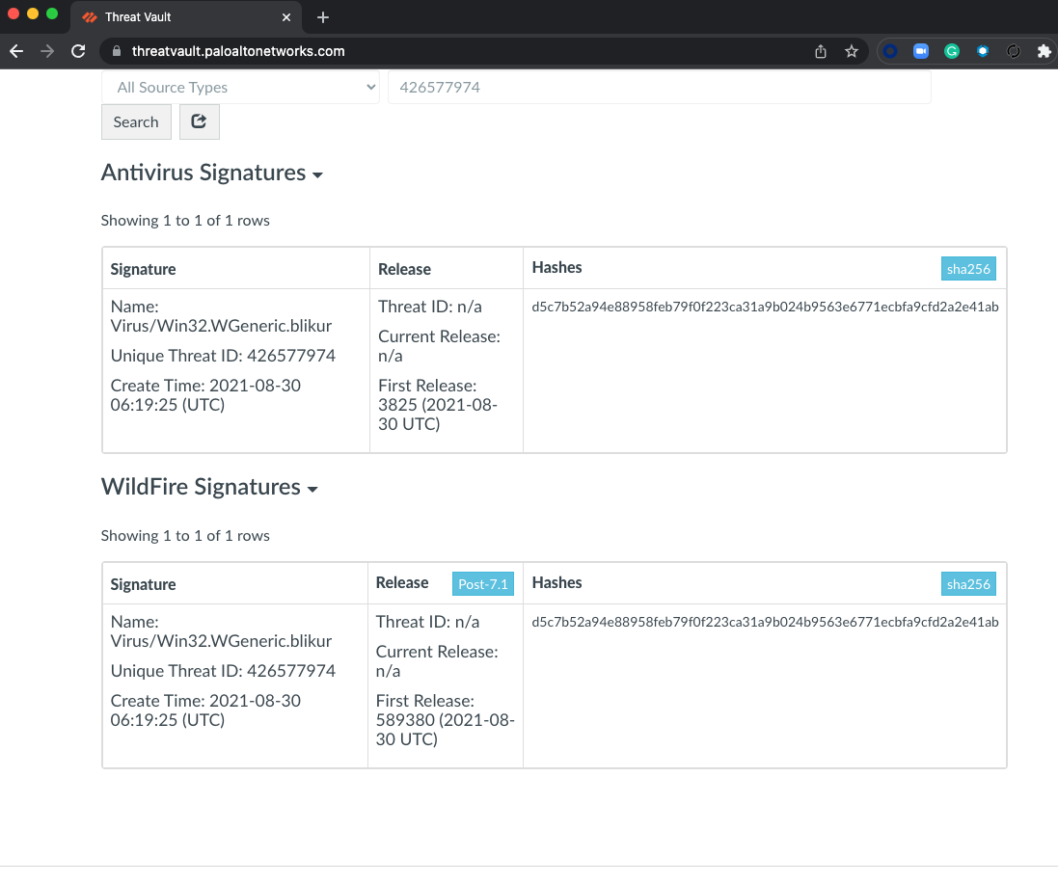Open the Zoom extension icon
The image size is (1058, 884).
[921, 51]
